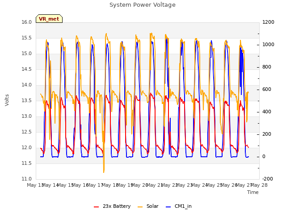
Task: Click the System Power Voltage chart title
Action: click(143, 5)
